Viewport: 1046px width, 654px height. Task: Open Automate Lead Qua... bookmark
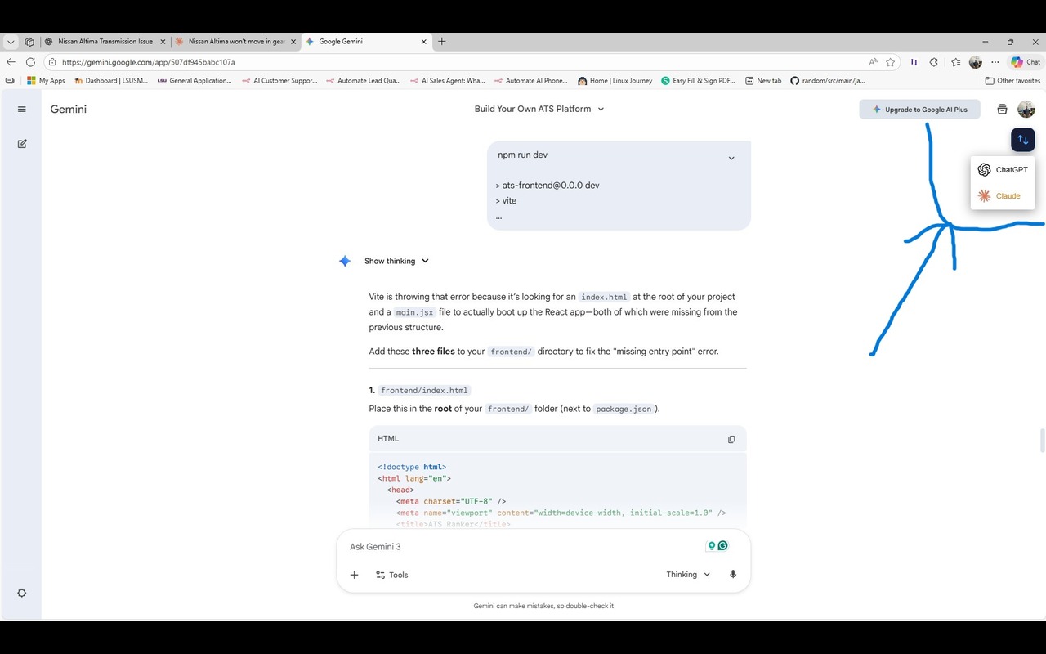pyautogui.click(x=363, y=81)
